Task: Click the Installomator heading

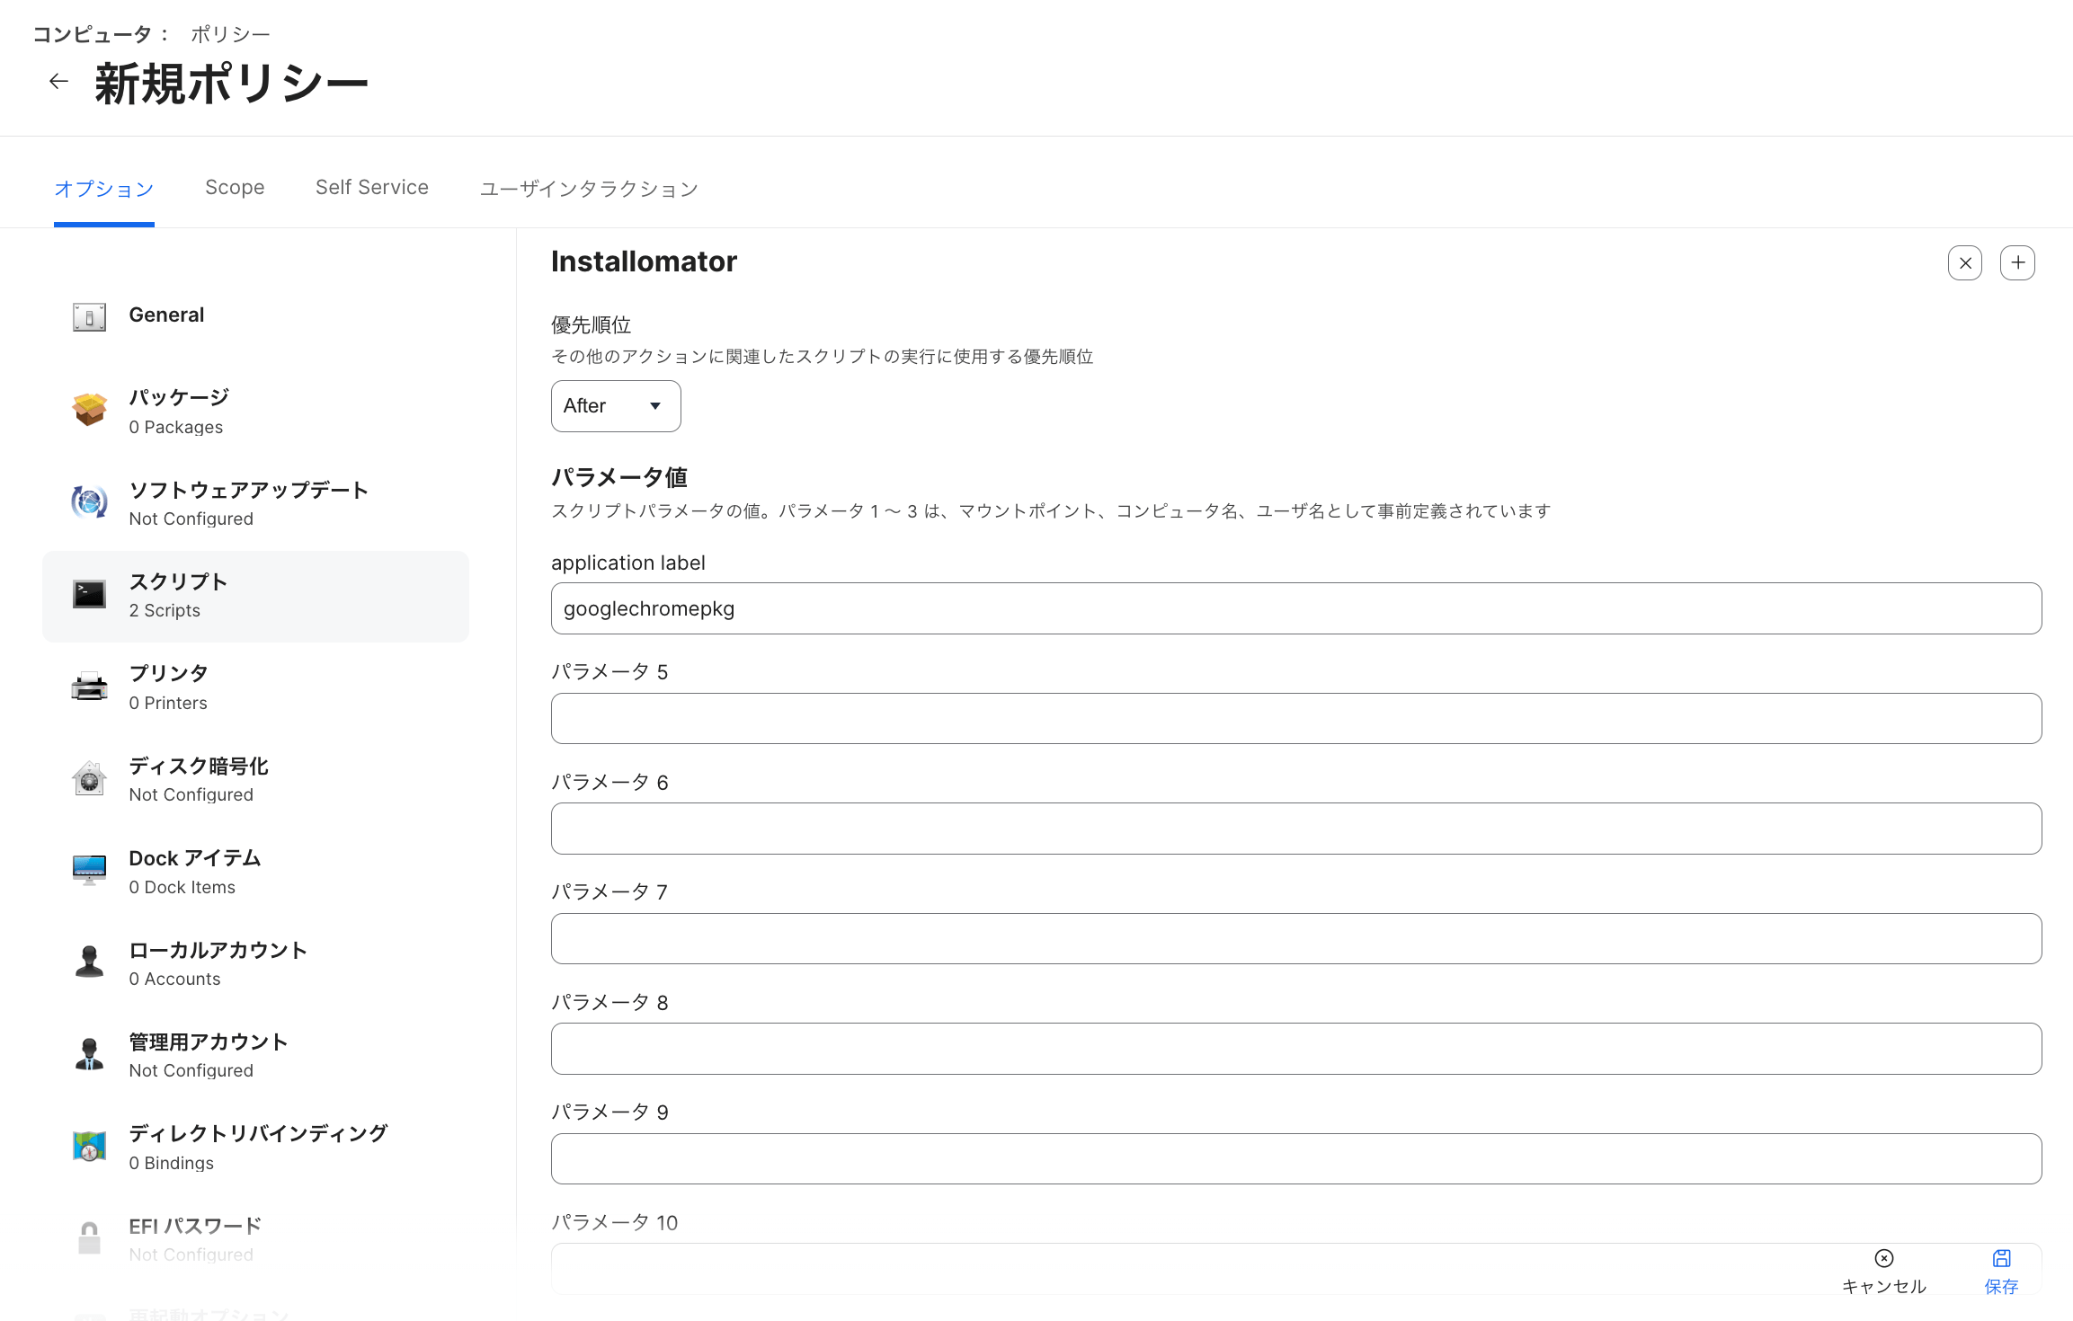Action: 644,262
